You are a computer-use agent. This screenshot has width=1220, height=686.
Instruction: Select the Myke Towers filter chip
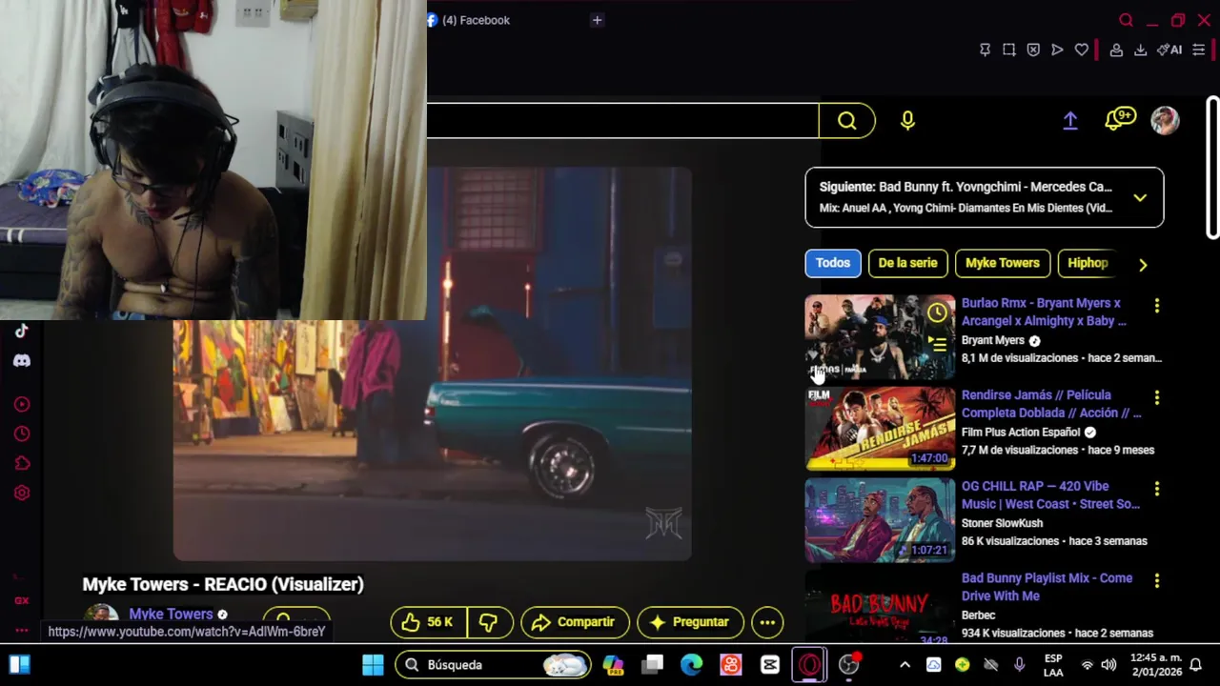tap(1002, 263)
